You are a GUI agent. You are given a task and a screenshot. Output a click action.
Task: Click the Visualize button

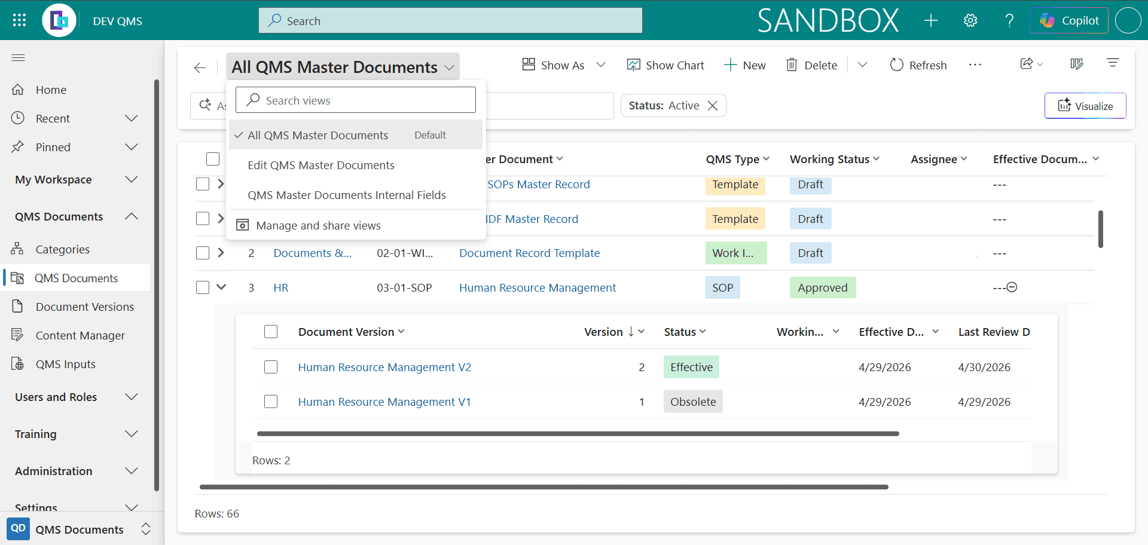[1085, 106]
